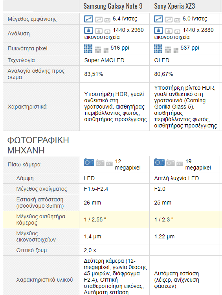Image resolution: width=222 pixels, height=295 pixels.
Task: Click the blue display-size icon beside 6,0 ίντσες
Action: pyautogui.click(x=158, y=19)
